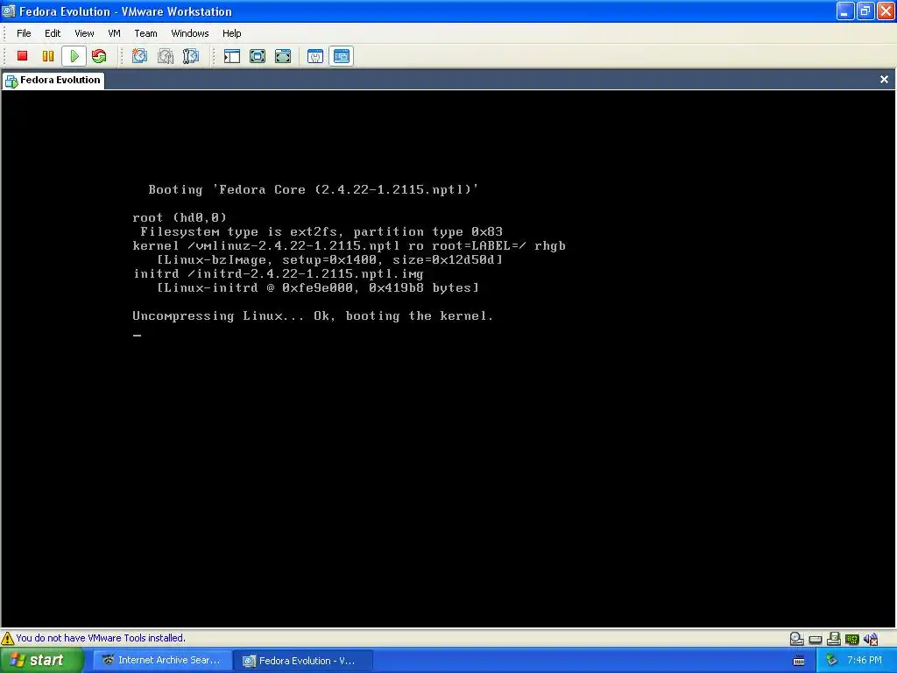Revert to snapshot toolbar icon

pos(166,56)
